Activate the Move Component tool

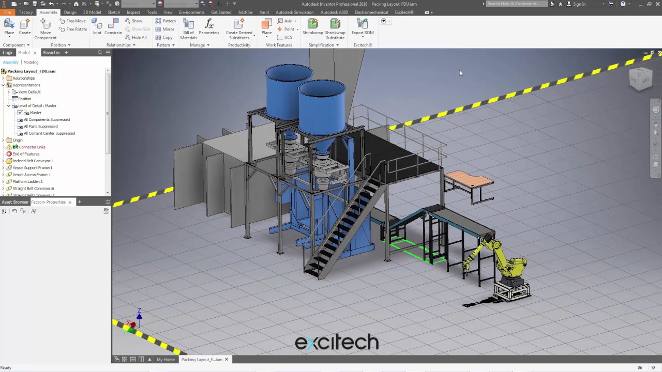click(x=46, y=29)
